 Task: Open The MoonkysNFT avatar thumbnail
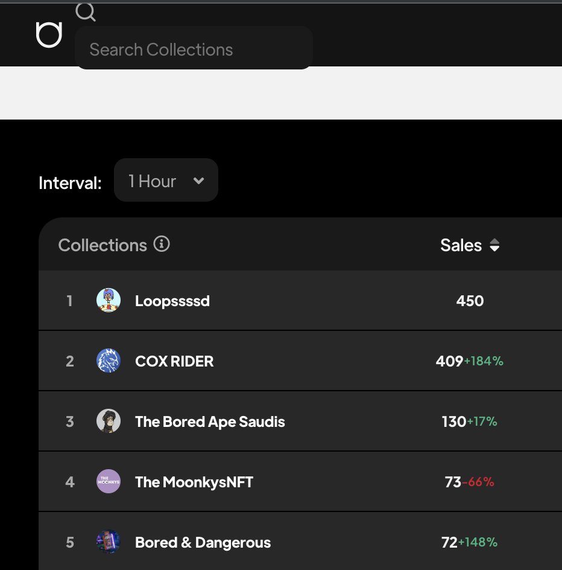pos(109,481)
